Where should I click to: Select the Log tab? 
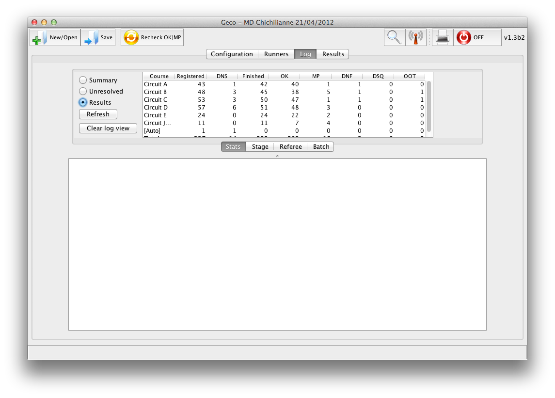point(305,54)
